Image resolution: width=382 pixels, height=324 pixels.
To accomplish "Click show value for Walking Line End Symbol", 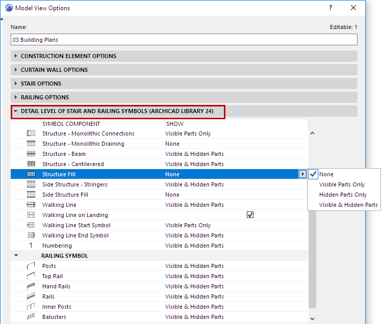I will coord(194,236).
